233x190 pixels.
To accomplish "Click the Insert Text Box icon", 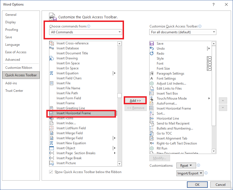I will [151, 93].
